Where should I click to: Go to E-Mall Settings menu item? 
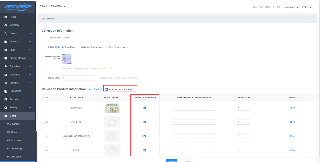point(15,149)
